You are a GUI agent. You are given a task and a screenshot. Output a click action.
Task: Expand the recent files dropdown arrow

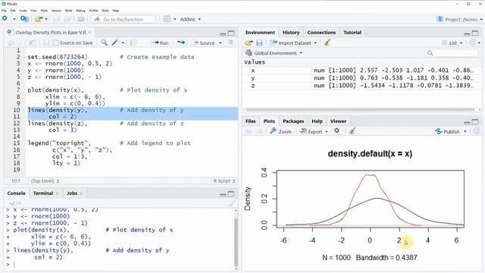click(x=46, y=19)
